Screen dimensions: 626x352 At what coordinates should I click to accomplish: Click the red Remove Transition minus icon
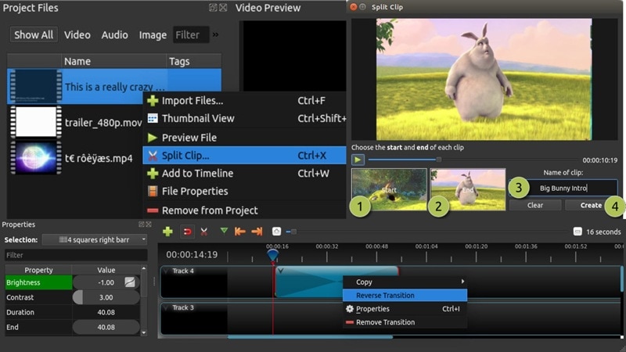click(350, 322)
